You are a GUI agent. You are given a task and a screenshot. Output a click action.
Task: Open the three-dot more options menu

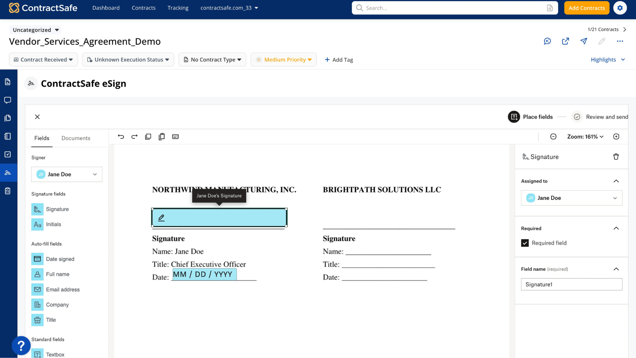[620, 41]
